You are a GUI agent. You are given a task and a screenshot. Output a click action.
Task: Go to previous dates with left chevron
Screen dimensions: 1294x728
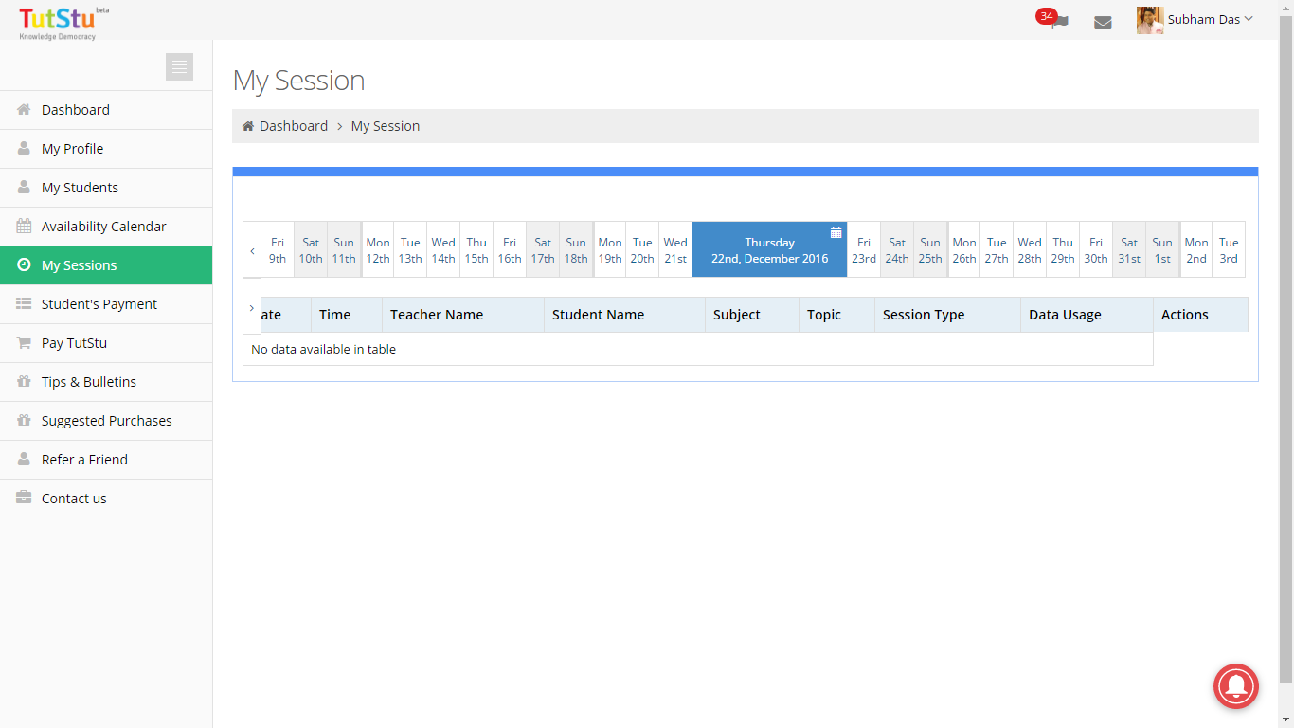pyautogui.click(x=252, y=250)
